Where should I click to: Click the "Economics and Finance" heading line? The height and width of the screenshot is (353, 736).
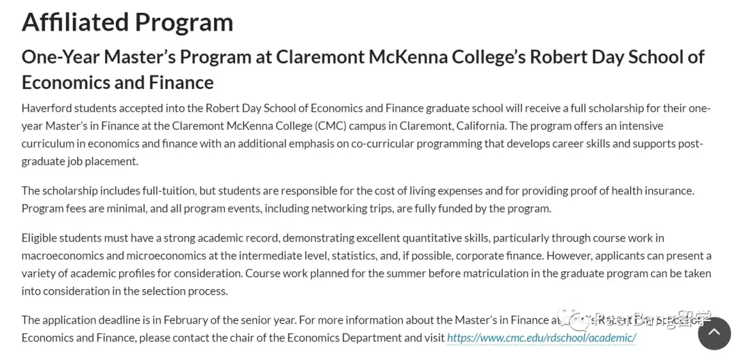(x=118, y=82)
